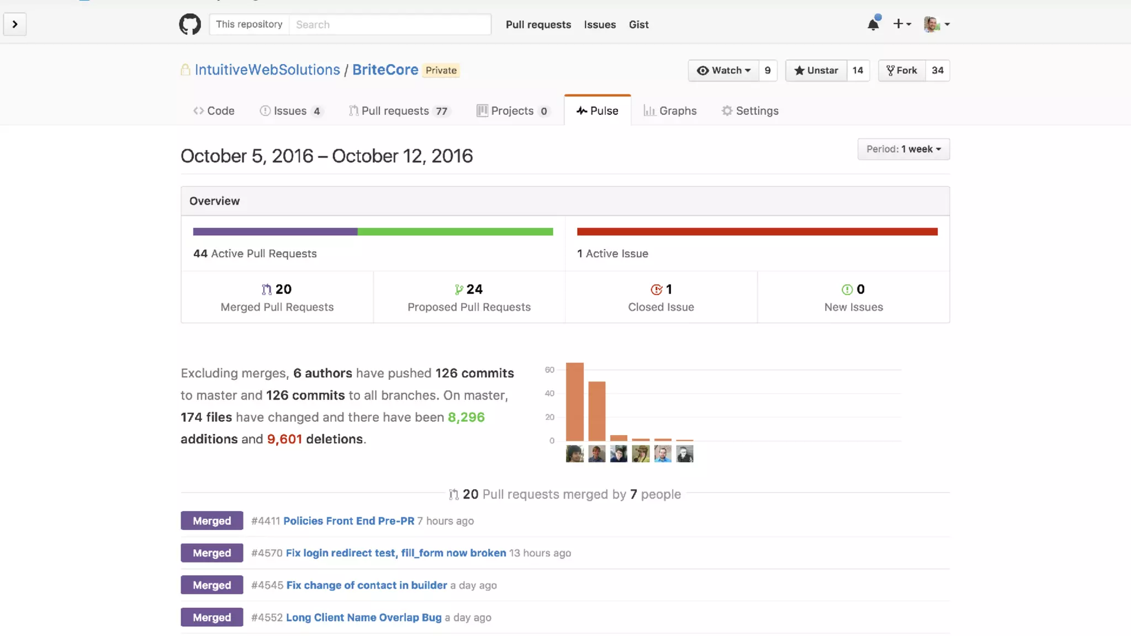This screenshot has width=1131, height=636.
Task: Click the red Active Issue progress bar
Action: coord(757,232)
